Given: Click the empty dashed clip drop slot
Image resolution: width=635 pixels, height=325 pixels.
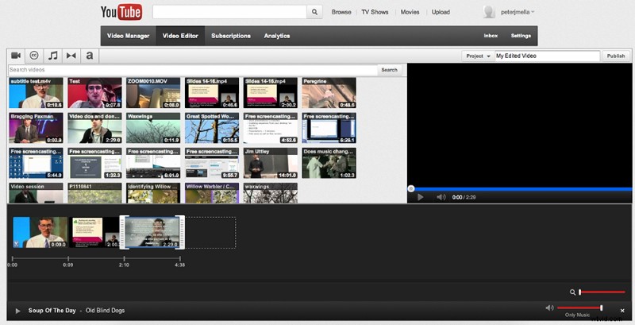Looking at the screenshot, I should [210, 233].
